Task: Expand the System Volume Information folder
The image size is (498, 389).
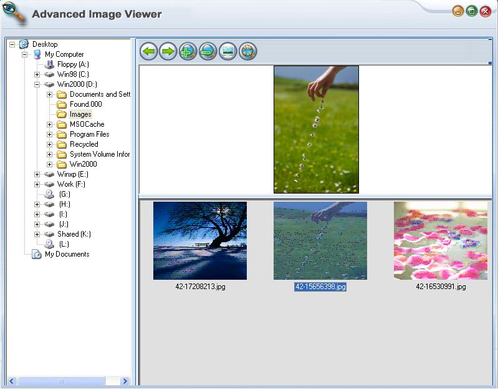Action: pyautogui.click(x=49, y=155)
